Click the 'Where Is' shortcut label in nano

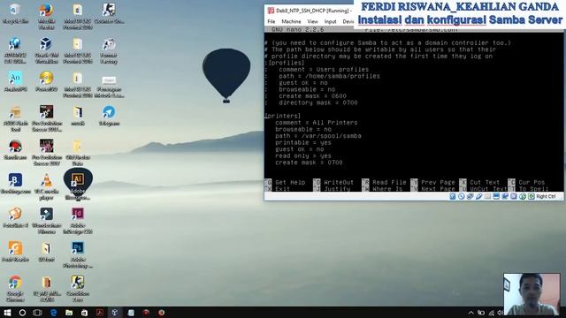[x=387, y=189]
